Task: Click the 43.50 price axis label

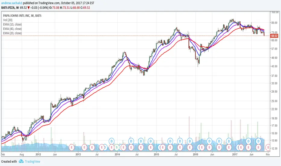Action: (x=274, y=66)
